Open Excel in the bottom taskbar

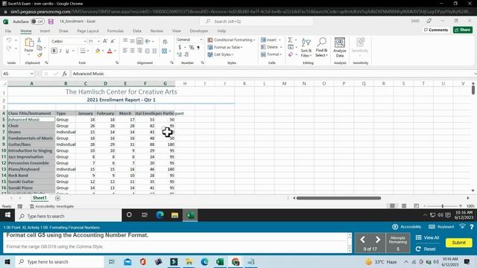[220, 261]
